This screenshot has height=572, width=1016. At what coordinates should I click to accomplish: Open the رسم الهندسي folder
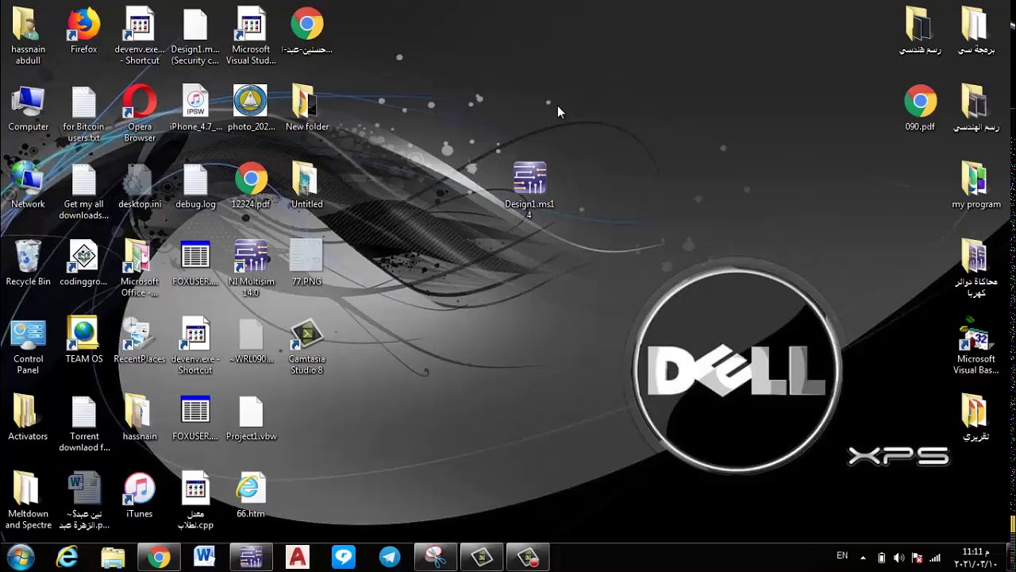click(976, 110)
